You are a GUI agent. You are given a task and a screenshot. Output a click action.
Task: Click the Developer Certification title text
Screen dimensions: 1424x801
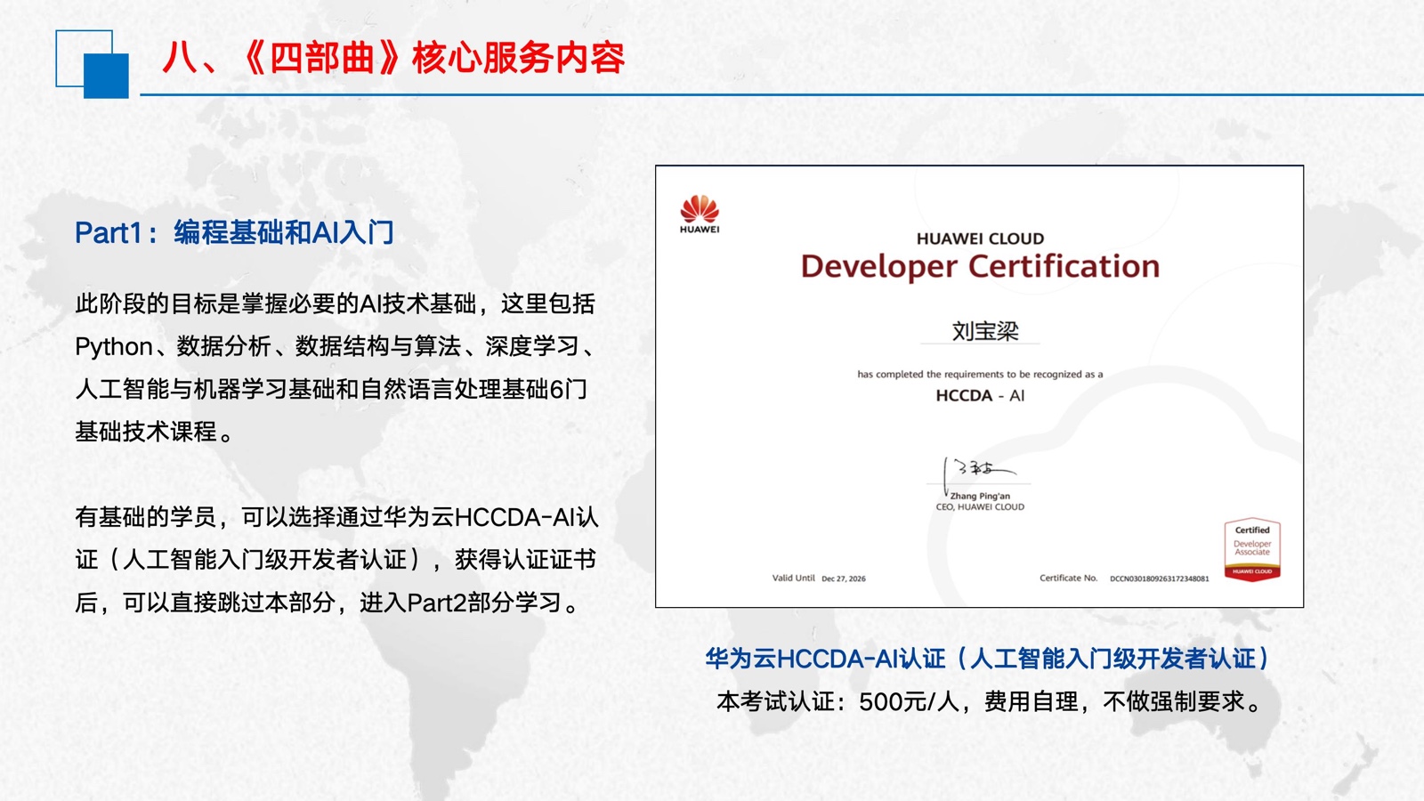980,267
